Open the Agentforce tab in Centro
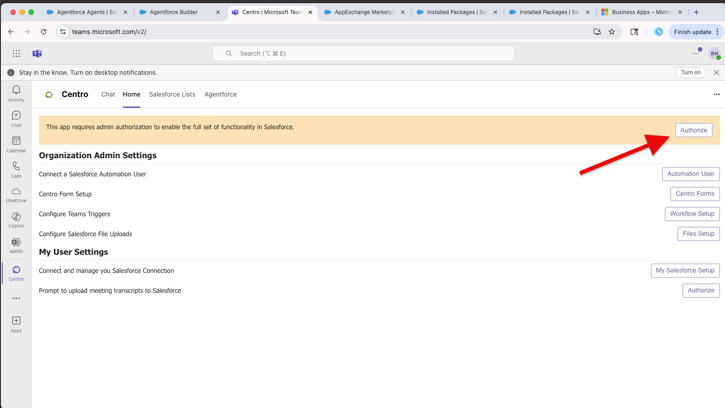This screenshot has height=408, width=725. click(221, 94)
